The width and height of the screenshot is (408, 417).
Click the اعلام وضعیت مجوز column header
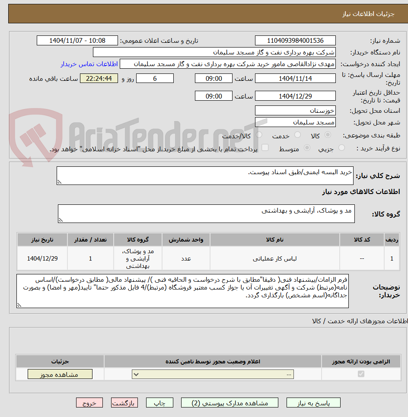coord(213,361)
